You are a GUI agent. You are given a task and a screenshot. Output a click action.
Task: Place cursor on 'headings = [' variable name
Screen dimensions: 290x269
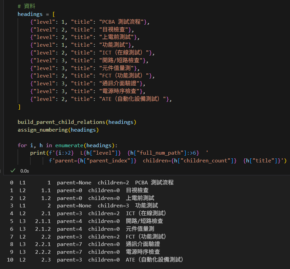point(29,14)
